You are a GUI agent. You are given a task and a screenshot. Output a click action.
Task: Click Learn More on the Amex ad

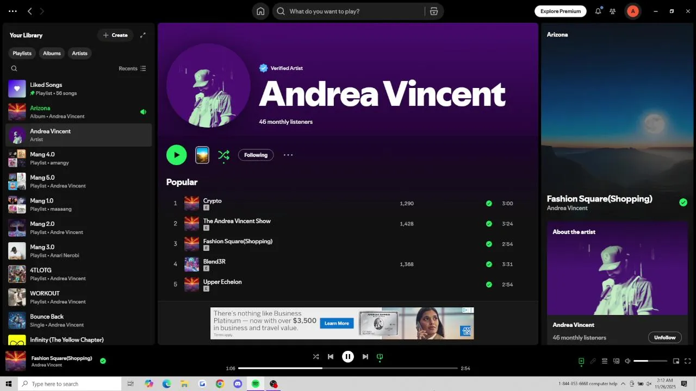(337, 323)
